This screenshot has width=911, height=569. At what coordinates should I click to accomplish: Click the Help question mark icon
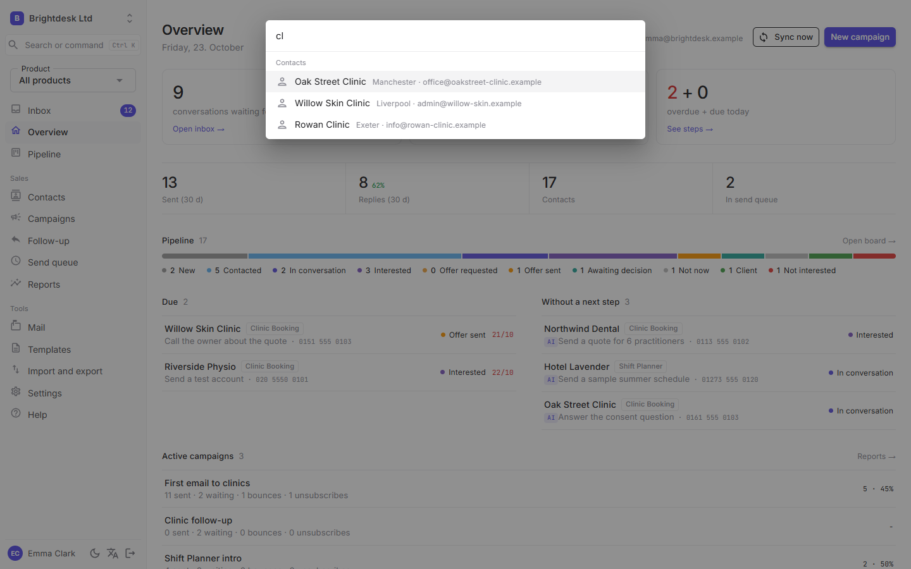pyautogui.click(x=16, y=413)
